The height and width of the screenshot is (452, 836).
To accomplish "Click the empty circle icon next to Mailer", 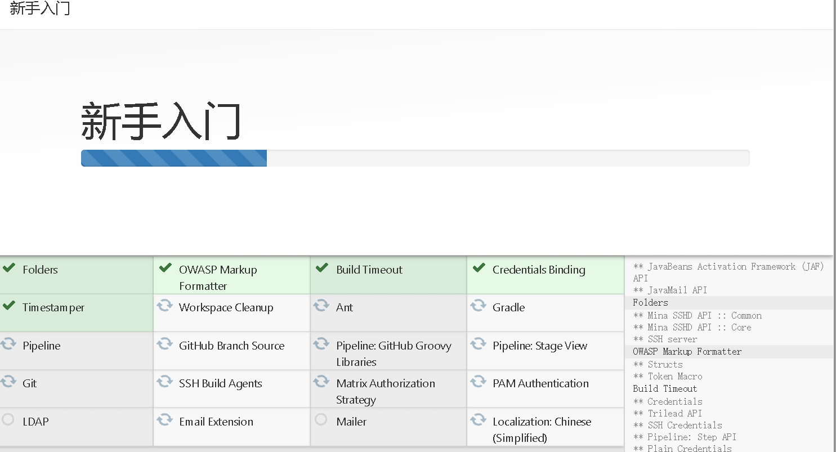I will pos(321,419).
